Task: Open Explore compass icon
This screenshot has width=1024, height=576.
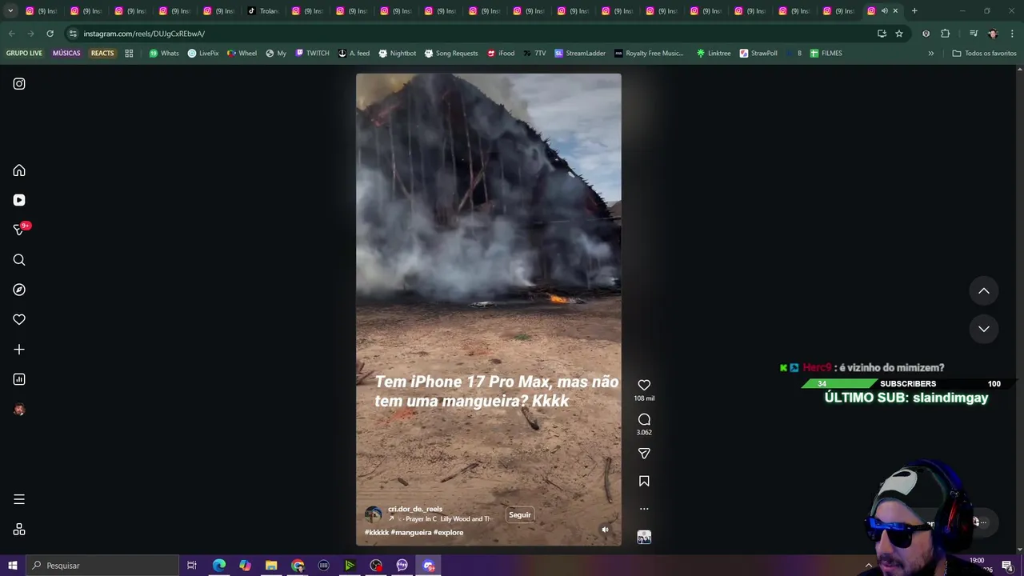Action: (x=19, y=290)
